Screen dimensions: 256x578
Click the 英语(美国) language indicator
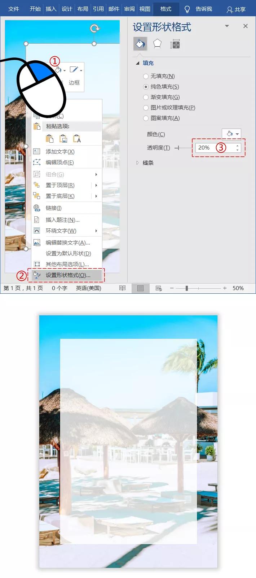(88, 288)
